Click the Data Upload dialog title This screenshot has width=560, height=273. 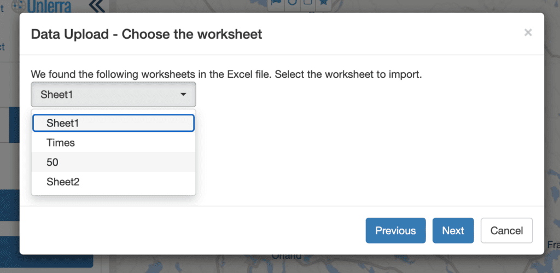(x=147, y=34)
